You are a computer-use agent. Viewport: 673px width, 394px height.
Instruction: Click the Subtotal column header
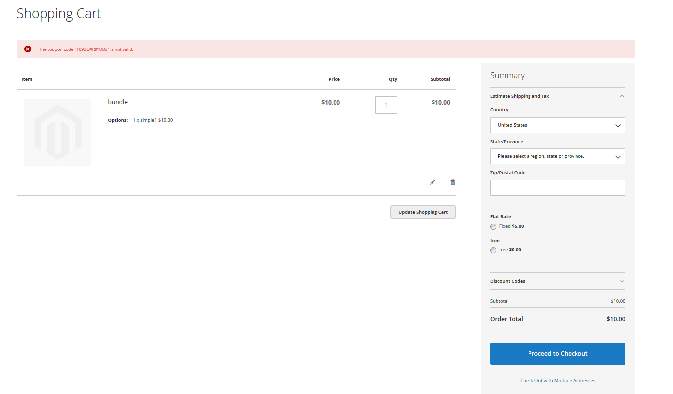[x=440, y=79]
